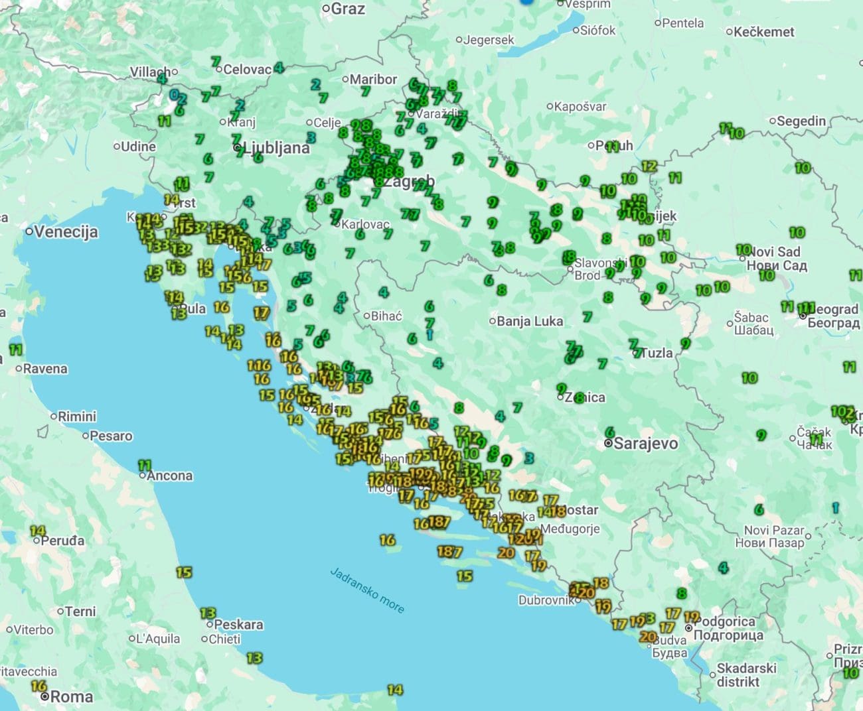Select the Graz city label
The height and width of the screenshot is (711, 863).
(x=347, y=9)
